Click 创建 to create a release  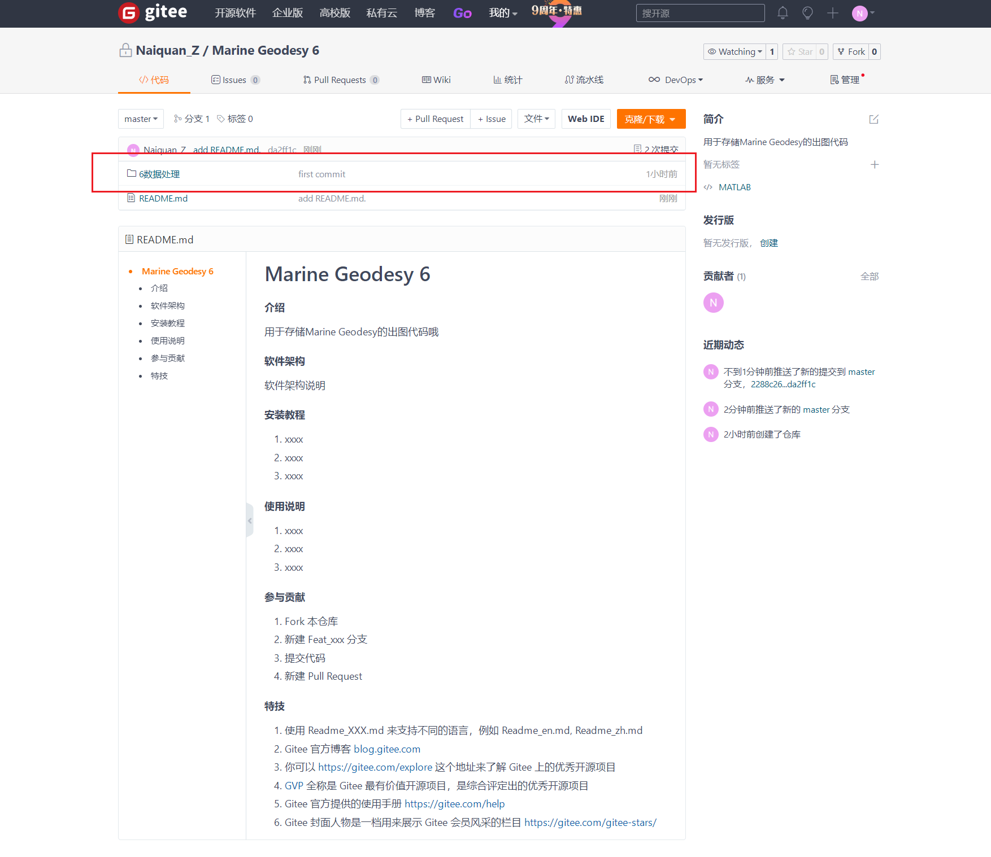tap(769, 243)
